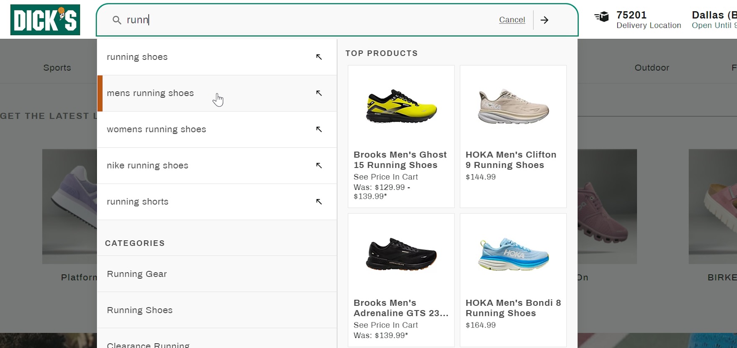This screenshot has width=737, height=348.
Task: View the blue HOKA Bondi 8 shoes
Action: [x=513, y=254]
